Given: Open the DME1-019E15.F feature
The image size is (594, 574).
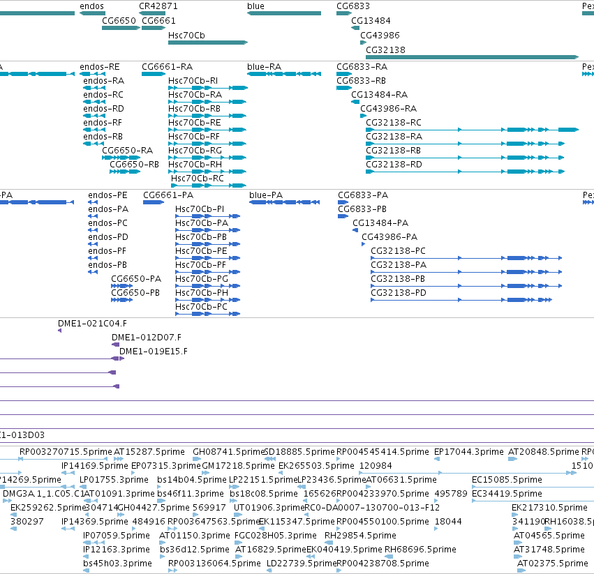Looking at the screenshot, I should pyautogui.click(x=153, y=352).
